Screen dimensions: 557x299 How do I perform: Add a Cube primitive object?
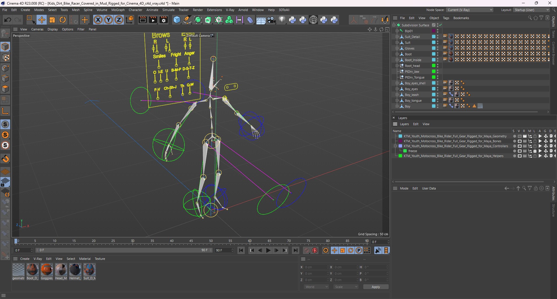[177, 20]
